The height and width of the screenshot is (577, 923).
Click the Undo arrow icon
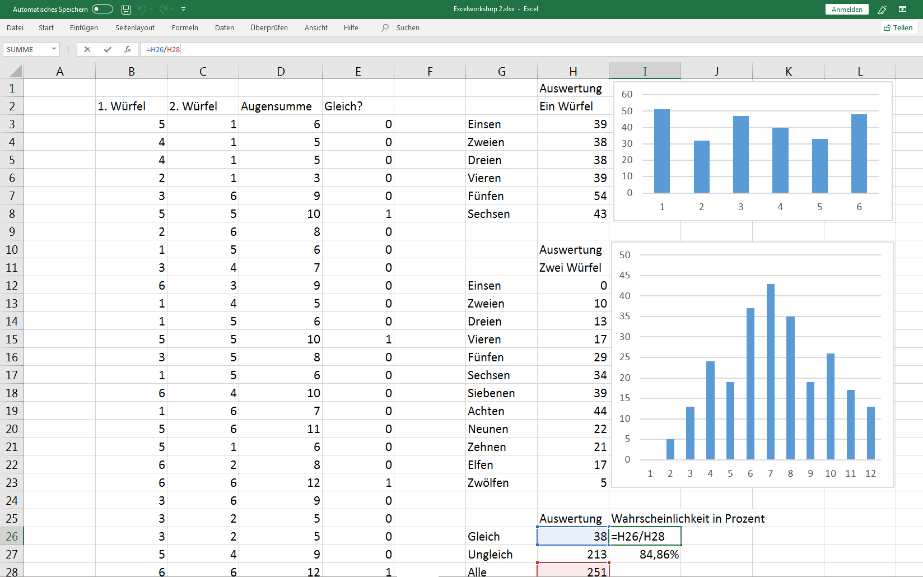coord(142,9)
